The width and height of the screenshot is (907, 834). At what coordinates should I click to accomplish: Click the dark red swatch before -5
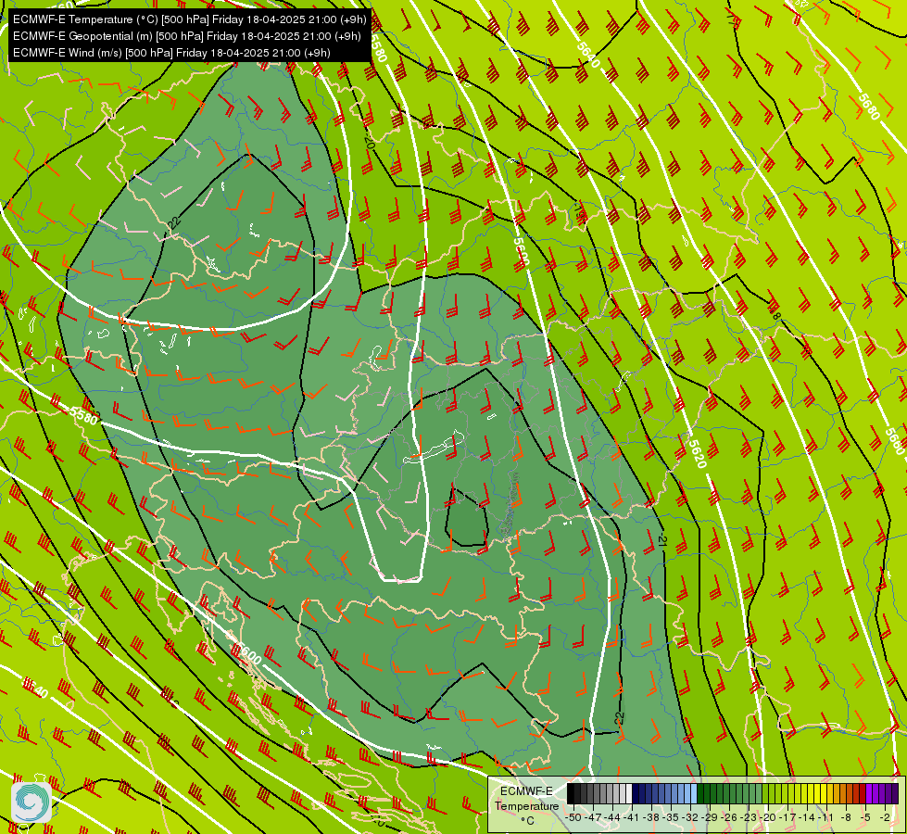click(x=863, y=793)
